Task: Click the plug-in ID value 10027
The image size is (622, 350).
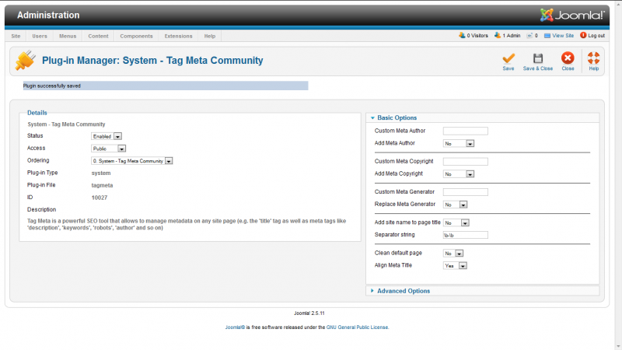Action: pyautogui.click(x=100, y=198)
